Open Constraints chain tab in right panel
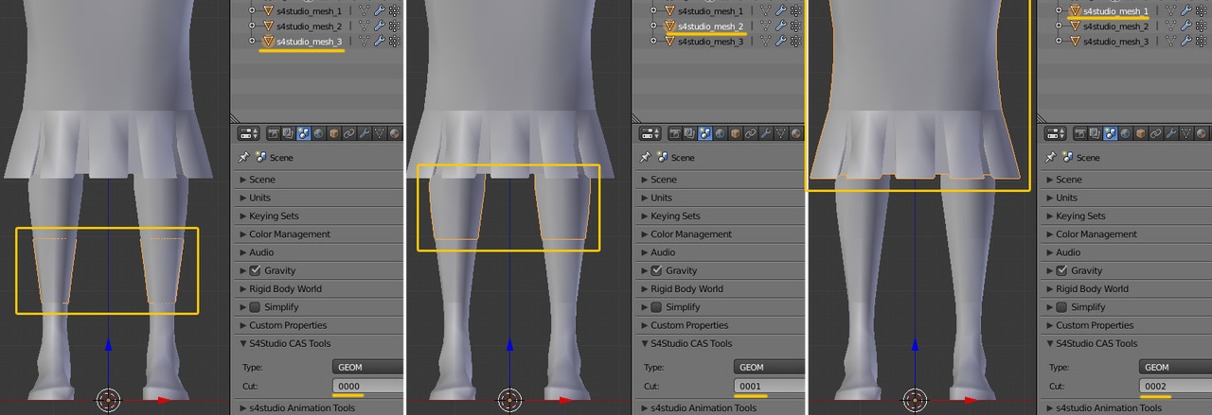The image size is (1212, 415). 1155,133
